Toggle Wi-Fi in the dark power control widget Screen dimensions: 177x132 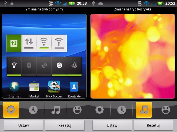(x=14, y=67)
